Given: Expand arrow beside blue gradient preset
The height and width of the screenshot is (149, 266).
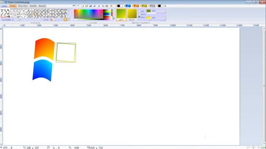Looking at the screenshot, I should point(124,6).
